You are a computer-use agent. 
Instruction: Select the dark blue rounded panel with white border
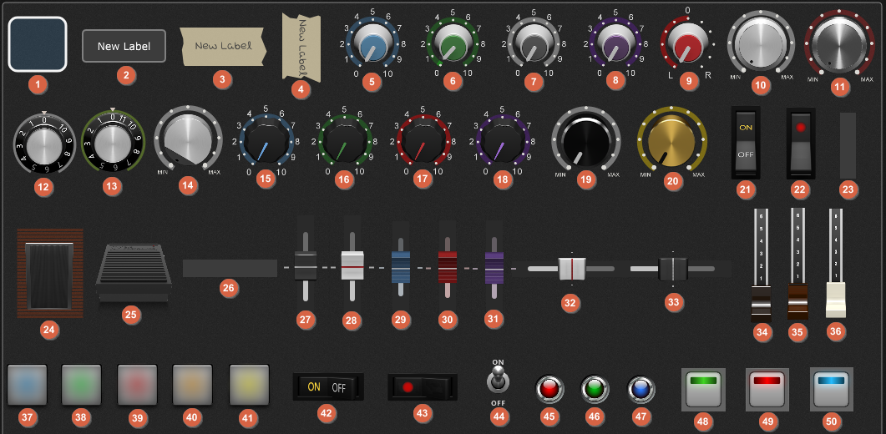pos(38,44)
